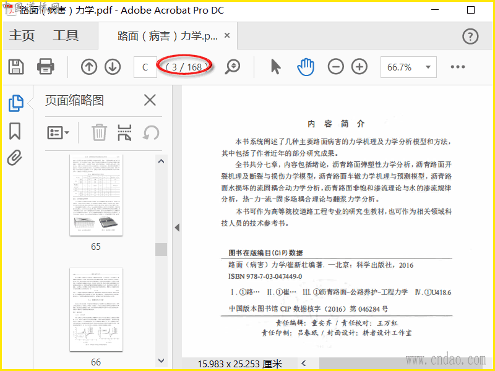Click the thumbnail panel scrollbar thumb
The image size is (495, 371).
(x=161, y=249)
